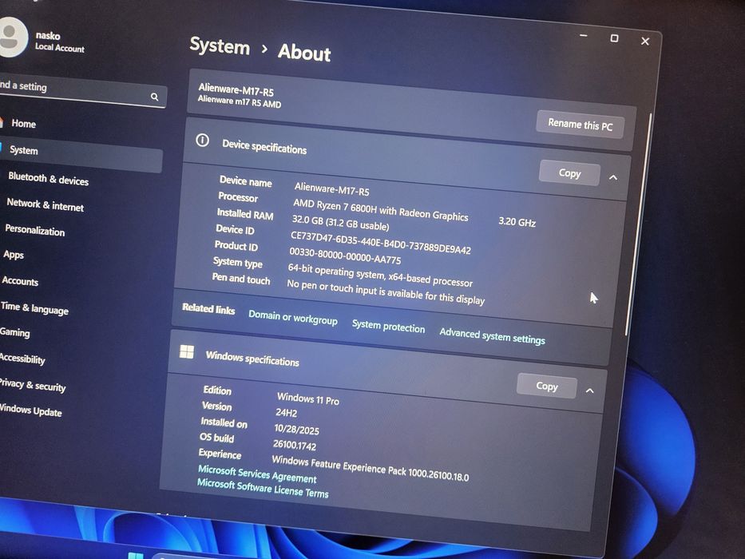Click the search magnifier icon
The height and width of the screenshot is (559, 745).
154,97
